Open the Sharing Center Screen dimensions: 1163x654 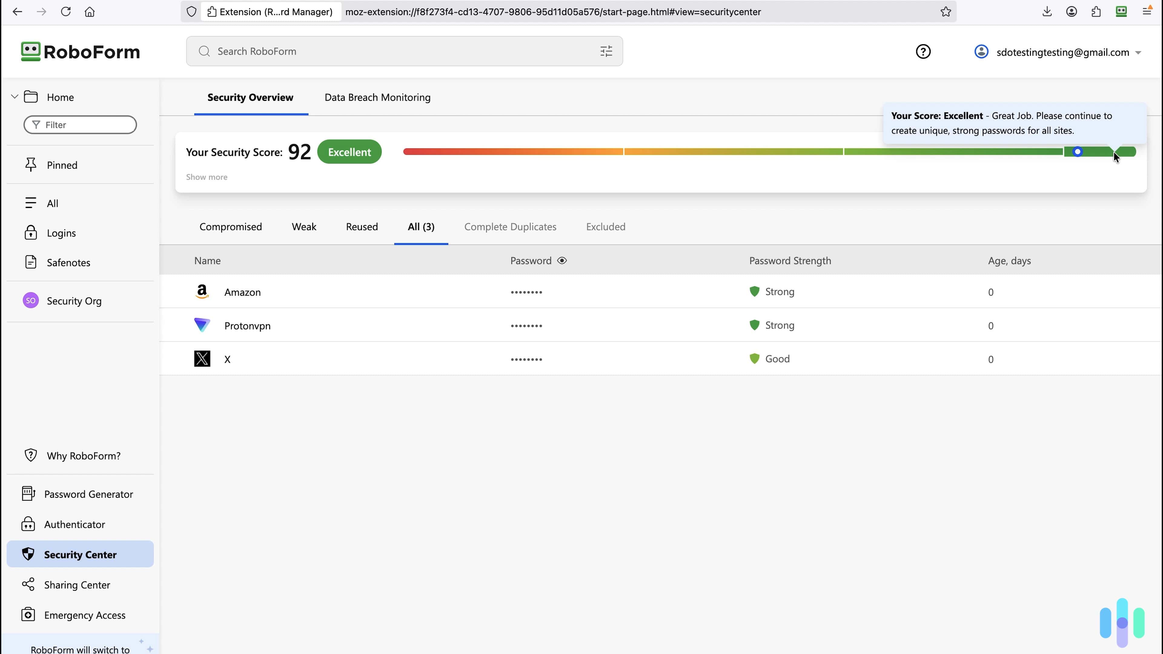77,584
